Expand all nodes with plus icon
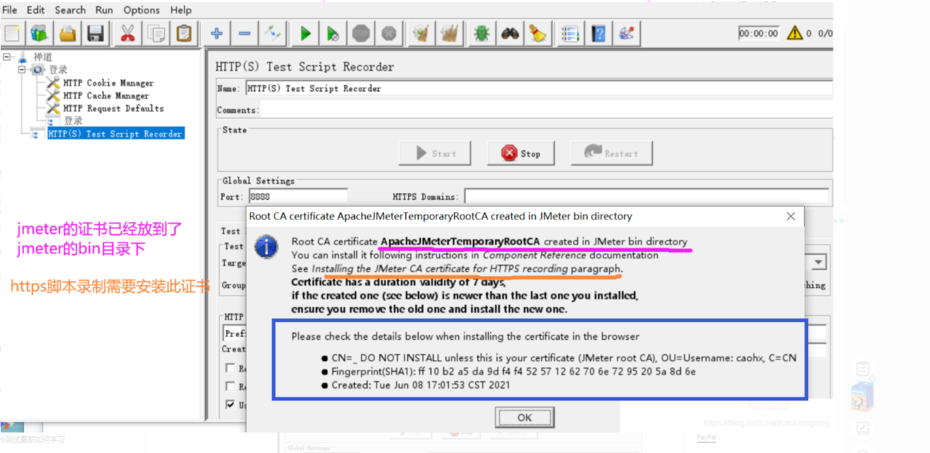The image size is (930, 453). [x=217, y=33]
